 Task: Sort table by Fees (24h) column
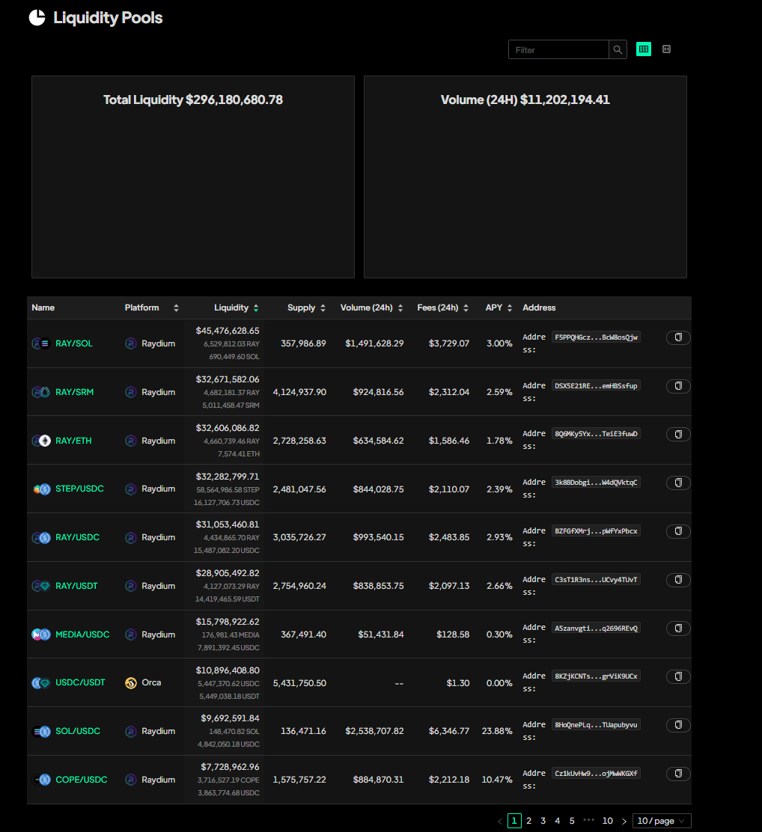pos(466,308)
